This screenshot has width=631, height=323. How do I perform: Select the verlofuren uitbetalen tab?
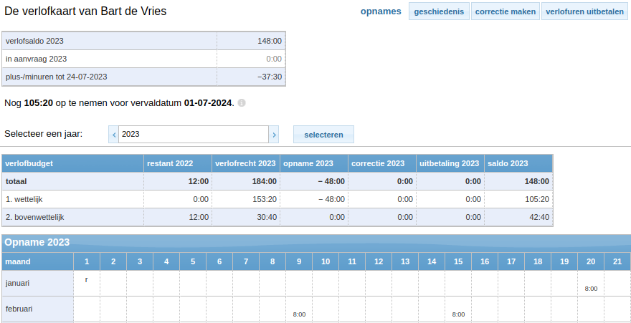coord(584,11)
